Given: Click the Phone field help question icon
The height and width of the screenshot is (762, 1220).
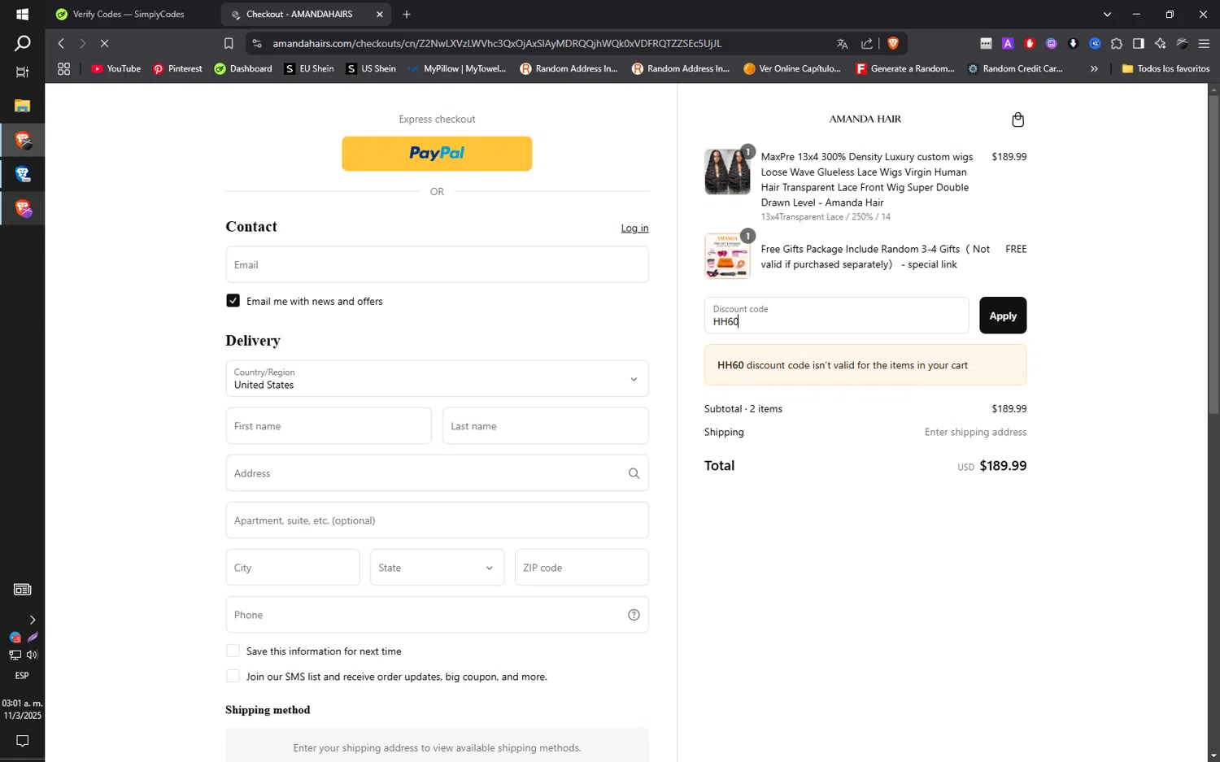Looking at the screenshot, I should (x=634, y=615).
